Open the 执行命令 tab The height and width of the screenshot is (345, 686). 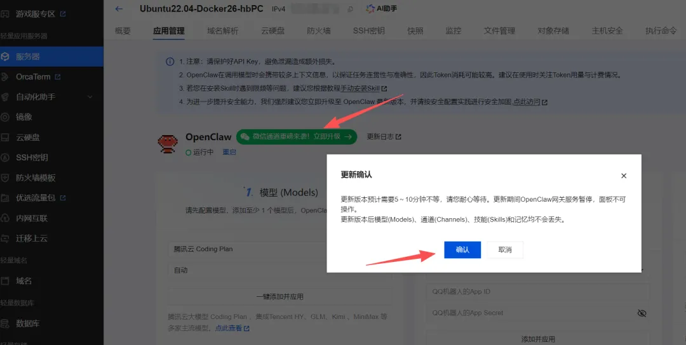[661, 30]
